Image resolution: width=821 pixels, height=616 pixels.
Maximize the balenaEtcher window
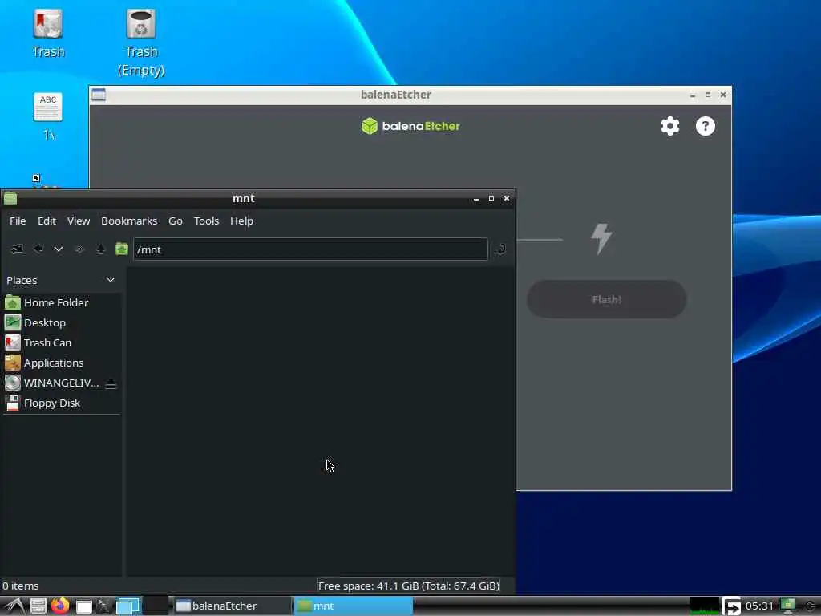(708, 95)
